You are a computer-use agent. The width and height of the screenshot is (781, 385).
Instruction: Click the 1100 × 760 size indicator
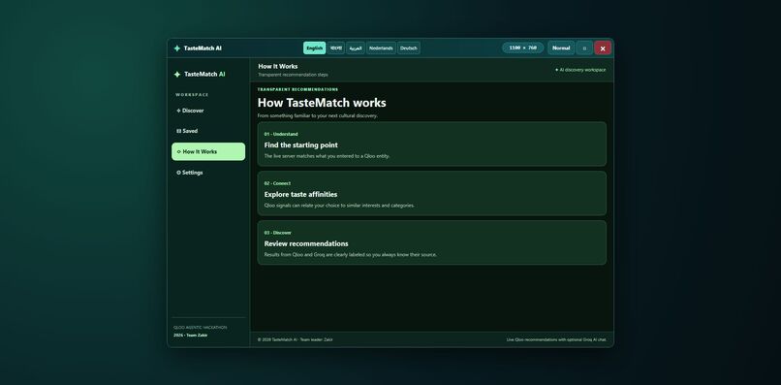pos(523,48)
